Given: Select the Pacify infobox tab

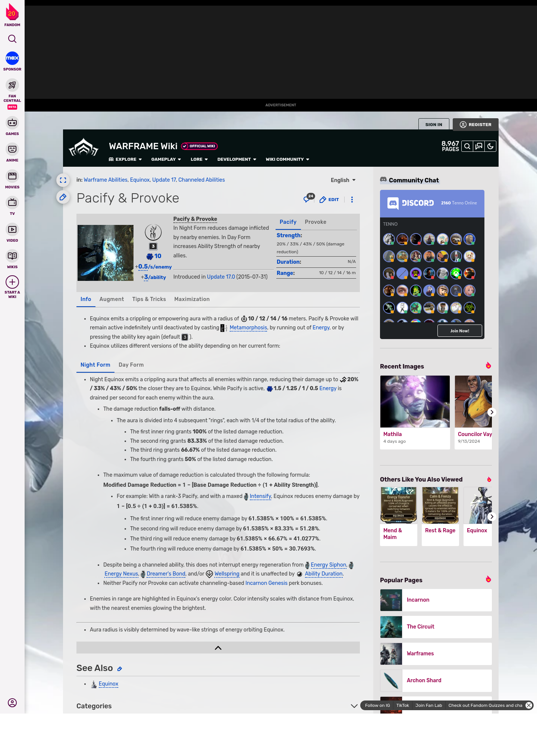Looking at the screenshot, I should coord(288,222).
